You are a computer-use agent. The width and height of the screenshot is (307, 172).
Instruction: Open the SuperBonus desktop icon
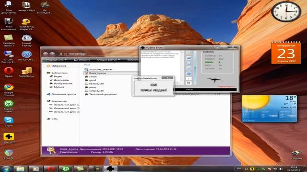26,72
